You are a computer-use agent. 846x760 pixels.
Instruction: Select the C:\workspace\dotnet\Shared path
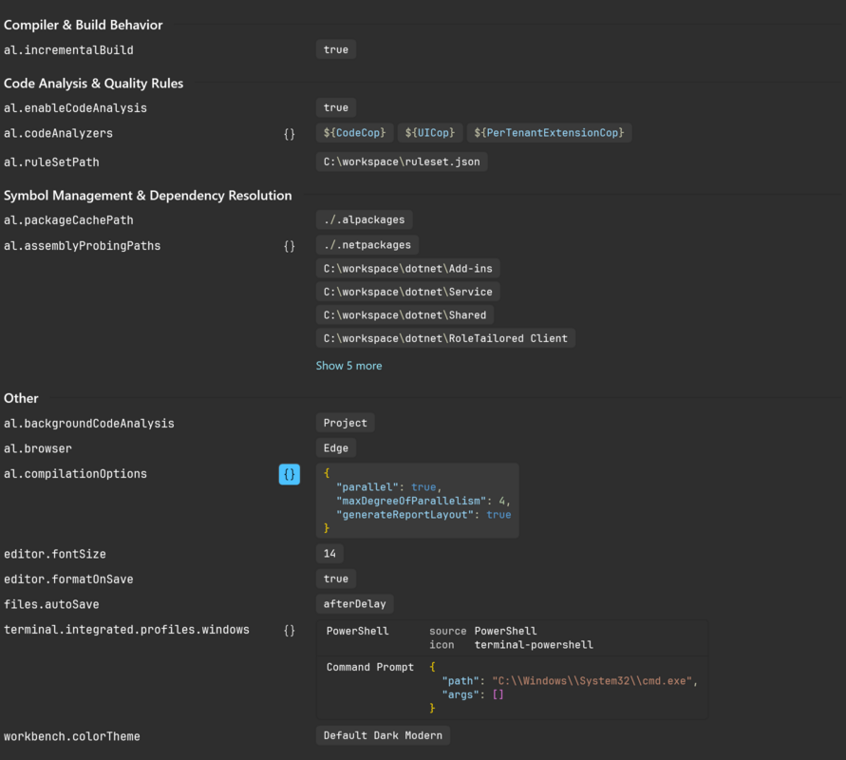[x=404, y=314]
